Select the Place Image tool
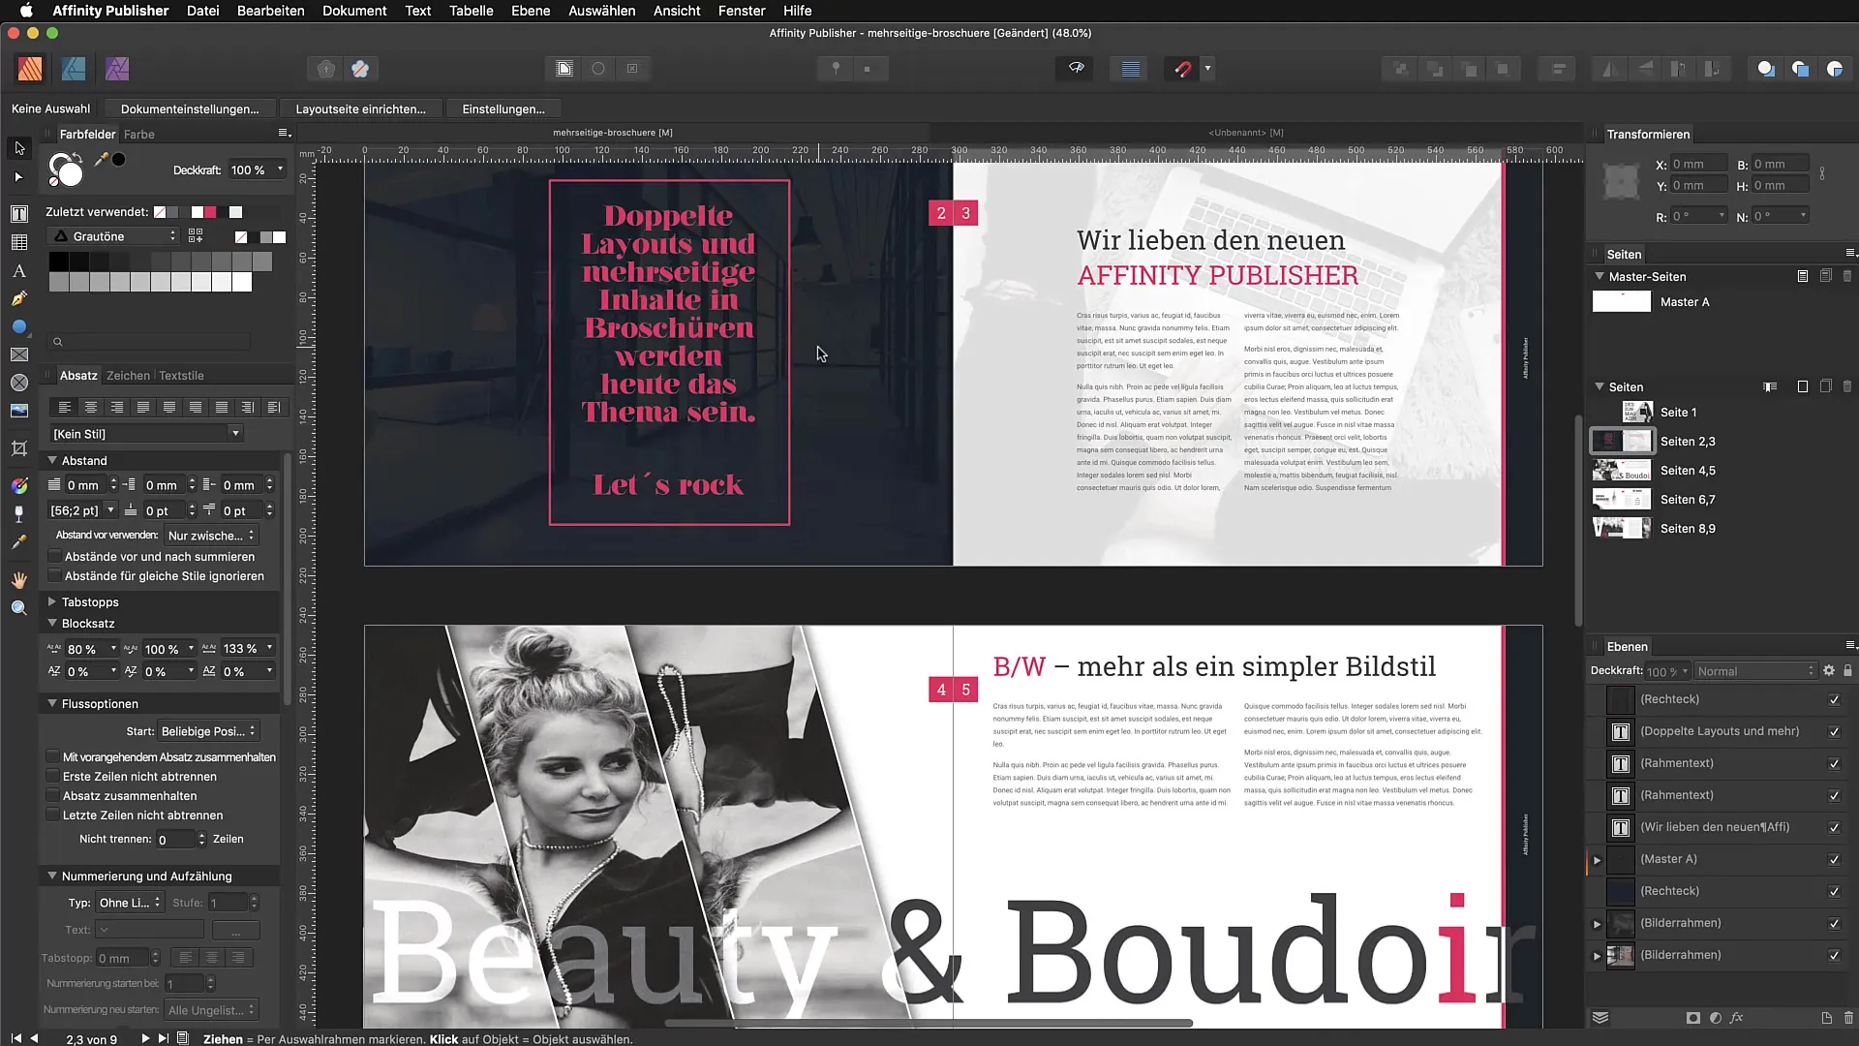The height and width of the screenshot is (1046, 1859). 18,411
